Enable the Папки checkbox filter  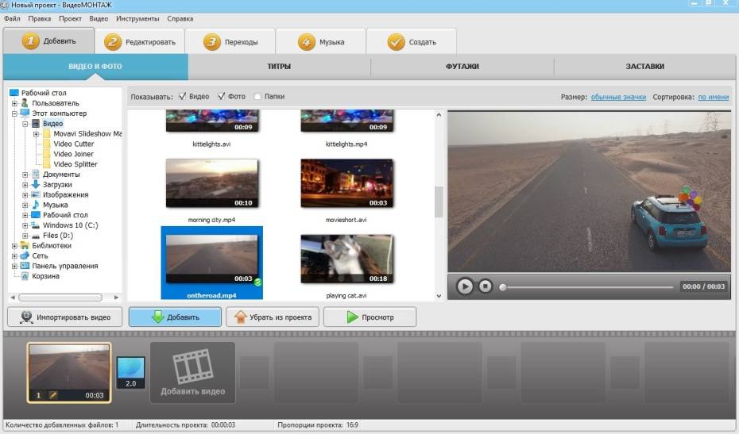click(x=257, y=97)
